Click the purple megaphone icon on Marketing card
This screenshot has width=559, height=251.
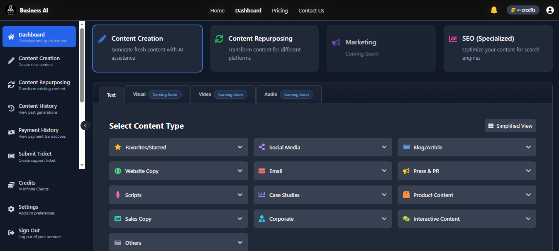[x=336, y=42]
